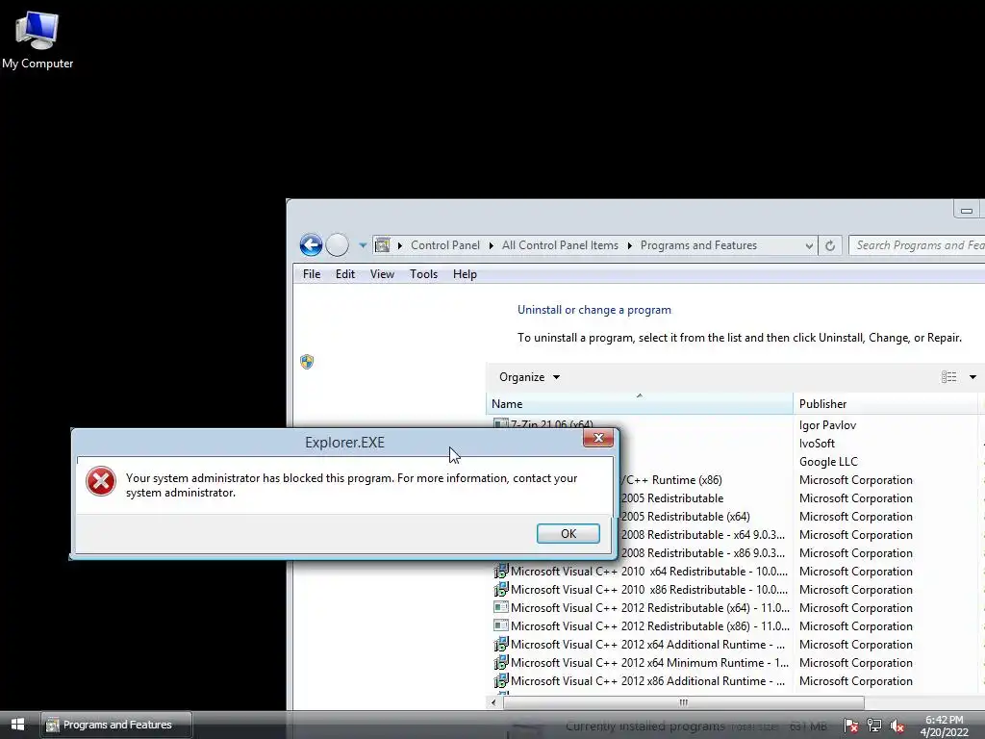Minimize the Programs and Features window
Image resolution: width=985 pixels, height=739 pixels.
pyautogui.click(x=967, y=211)
